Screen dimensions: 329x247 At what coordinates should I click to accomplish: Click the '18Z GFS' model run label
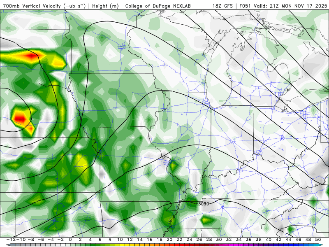(222, 6)
